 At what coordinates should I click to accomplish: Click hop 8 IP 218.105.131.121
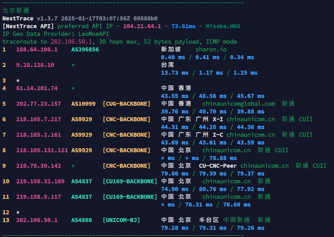click(42, 150)
